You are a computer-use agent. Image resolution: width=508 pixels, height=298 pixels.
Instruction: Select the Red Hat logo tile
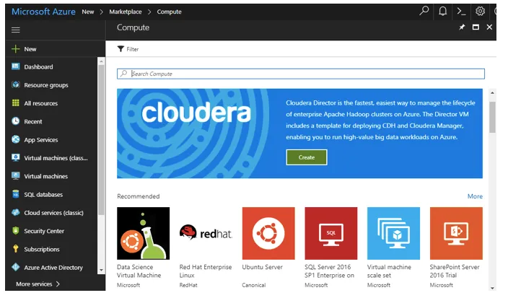(x=206, y=233)
